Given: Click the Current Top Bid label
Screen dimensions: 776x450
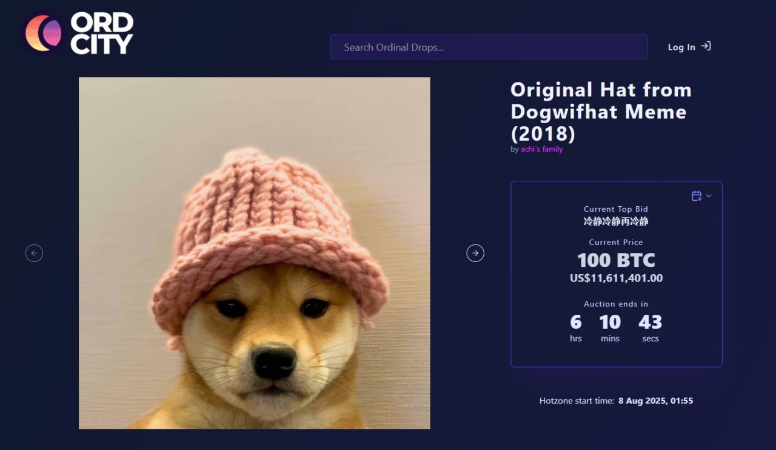Looking at the screenshot, I should coord(616,209).
